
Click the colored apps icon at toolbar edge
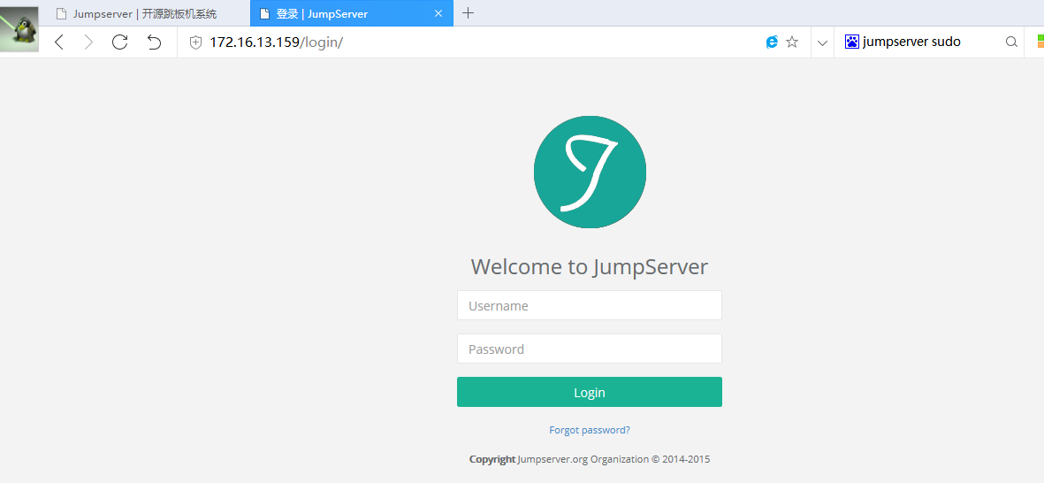coord(1040,42)
